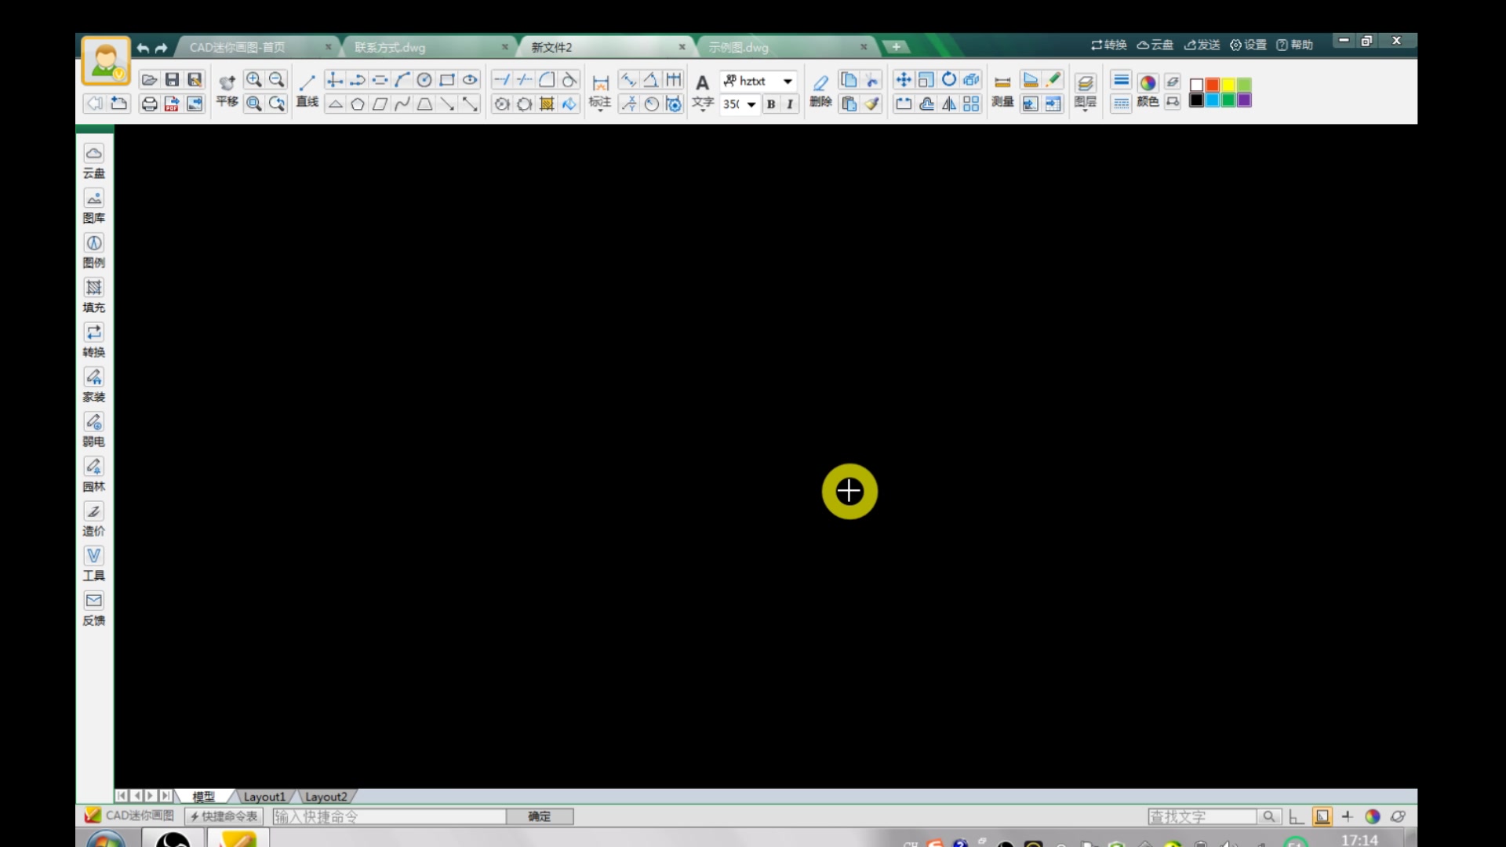Click the scissors cut icon

[x=871, y=80]
